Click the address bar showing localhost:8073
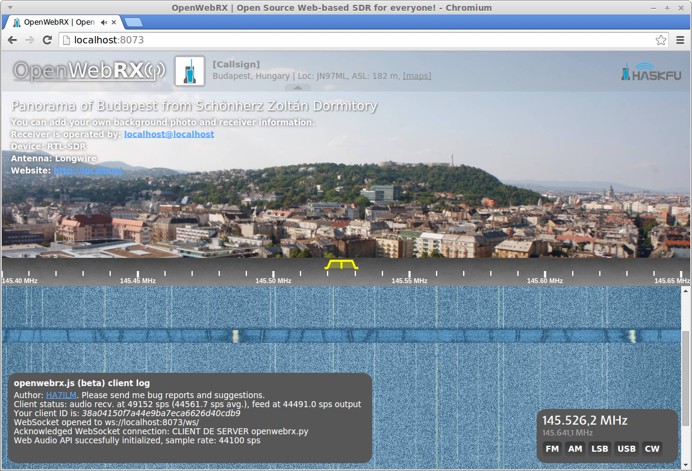The image size is (692, 471). pos(361,40)
